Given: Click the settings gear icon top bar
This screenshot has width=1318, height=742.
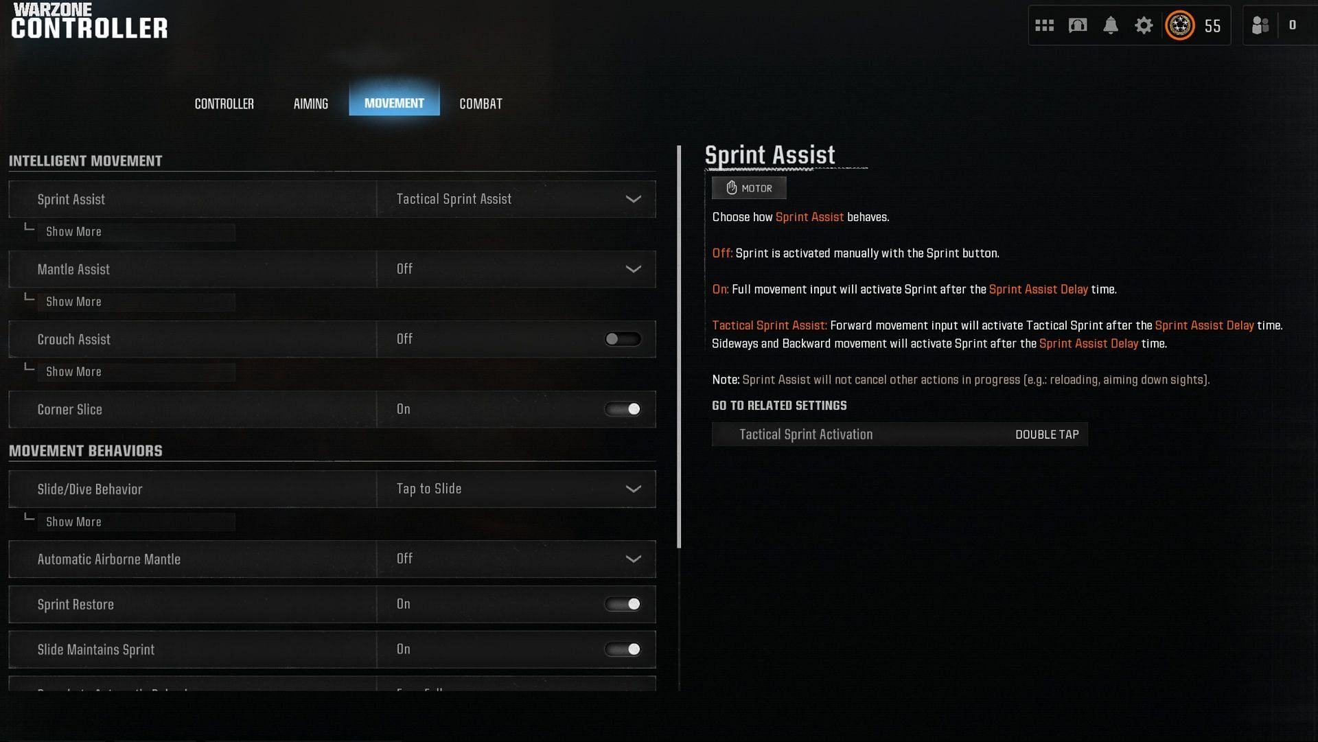Looking at the screenshot, I should pos(1145,25).
